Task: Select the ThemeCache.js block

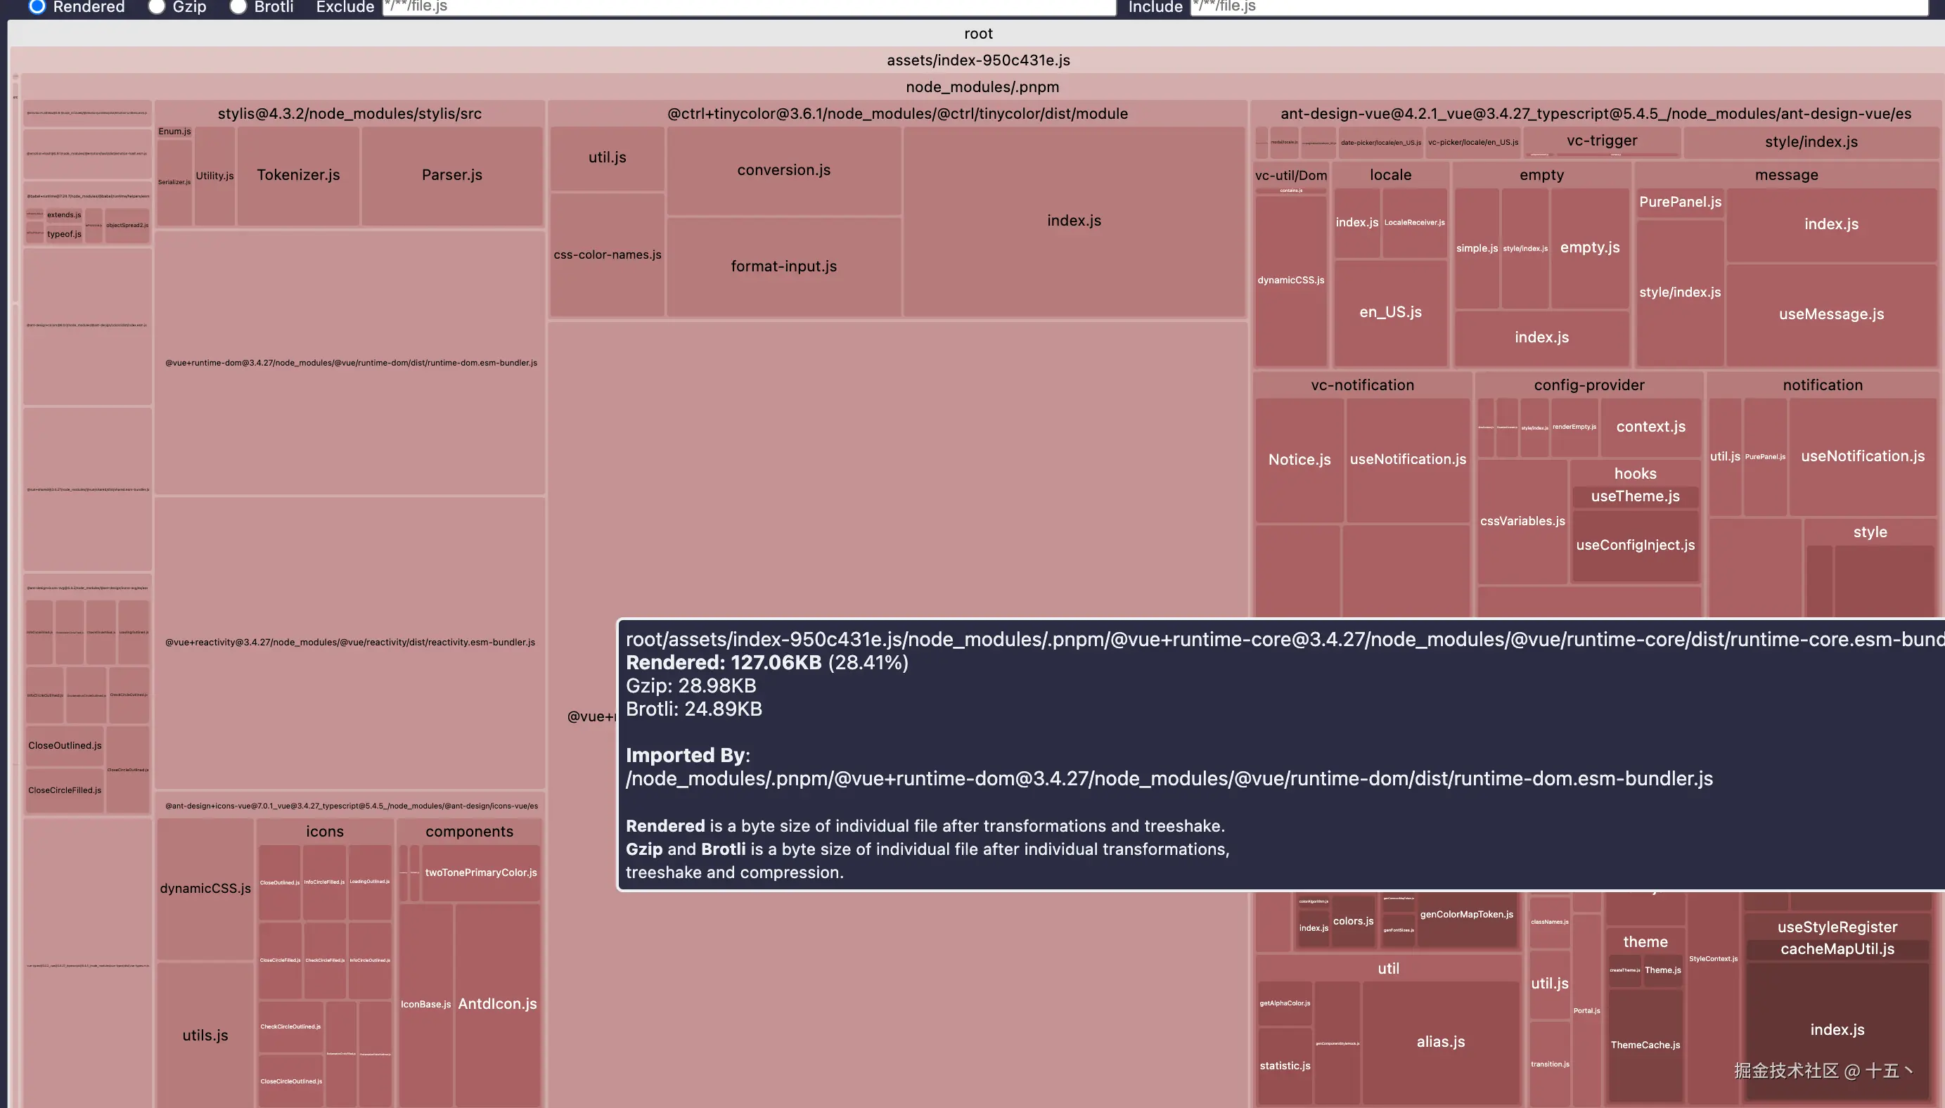Action: (x=1645, y=1045)
